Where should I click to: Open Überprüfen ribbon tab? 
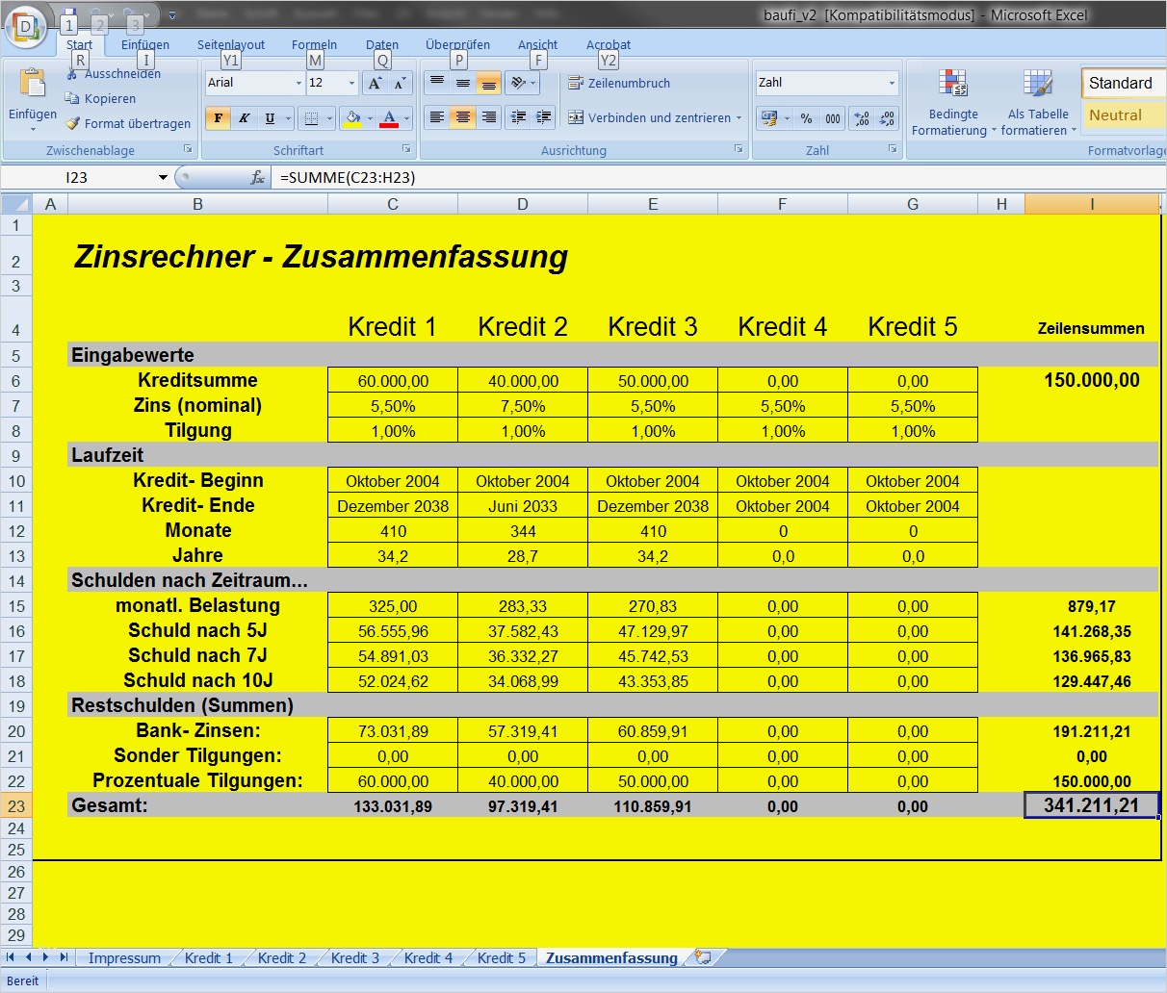click(x=457, y=44)
